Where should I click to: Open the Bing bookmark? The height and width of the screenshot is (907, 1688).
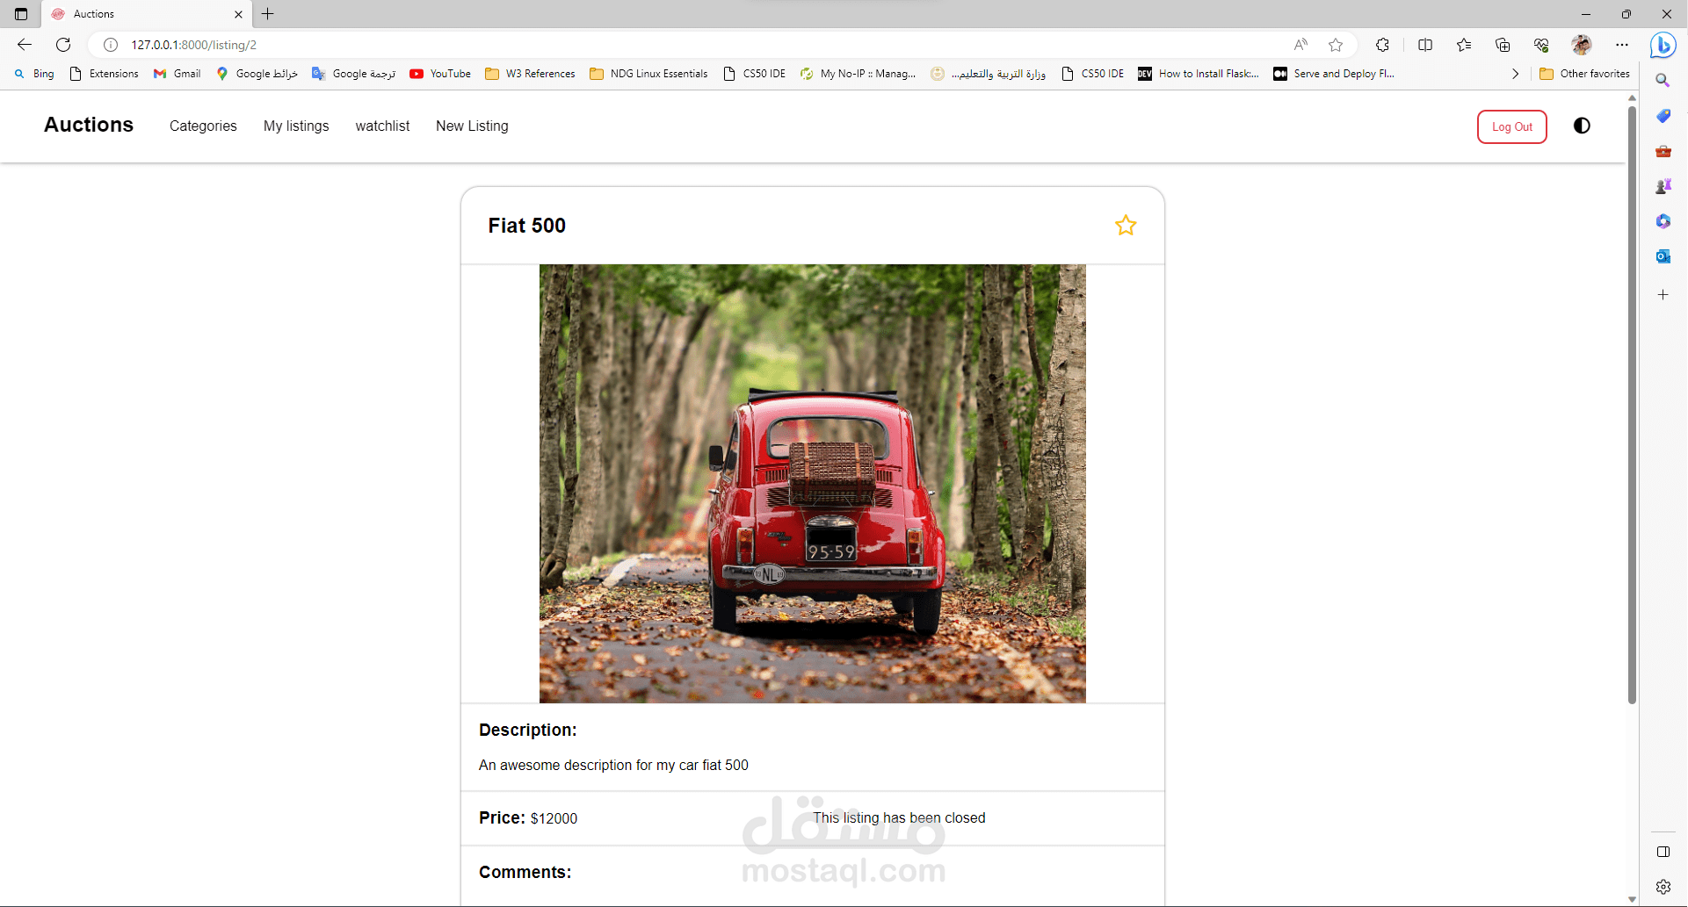tap(34, 74)
